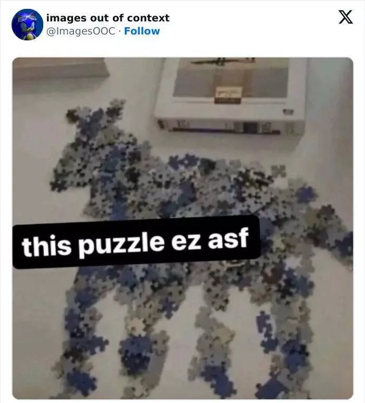Click the word 'context' in display name
Viewport: 365px width, 403px height.
tap(148, 18)
